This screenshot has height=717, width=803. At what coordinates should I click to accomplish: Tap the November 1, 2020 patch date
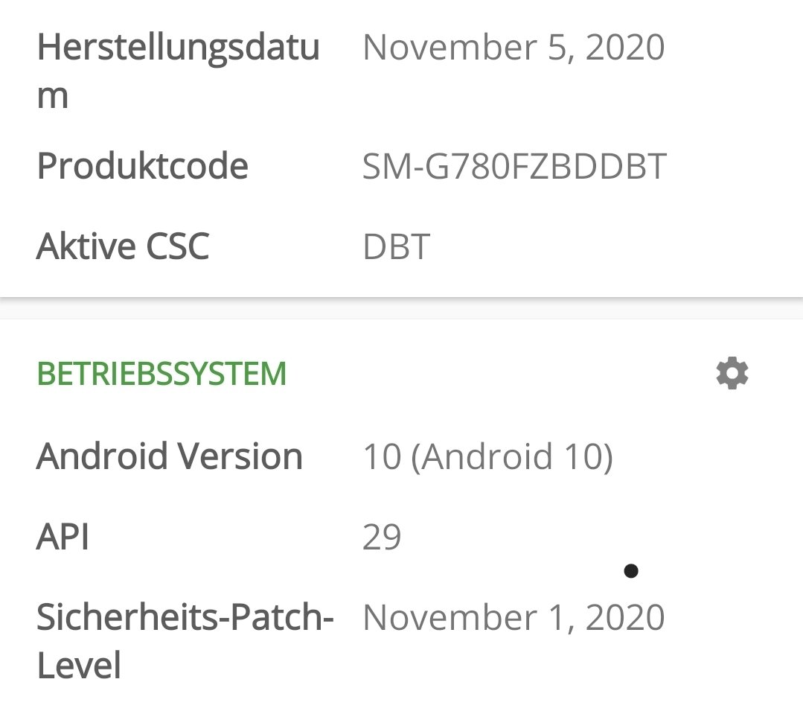coord(514,617)
